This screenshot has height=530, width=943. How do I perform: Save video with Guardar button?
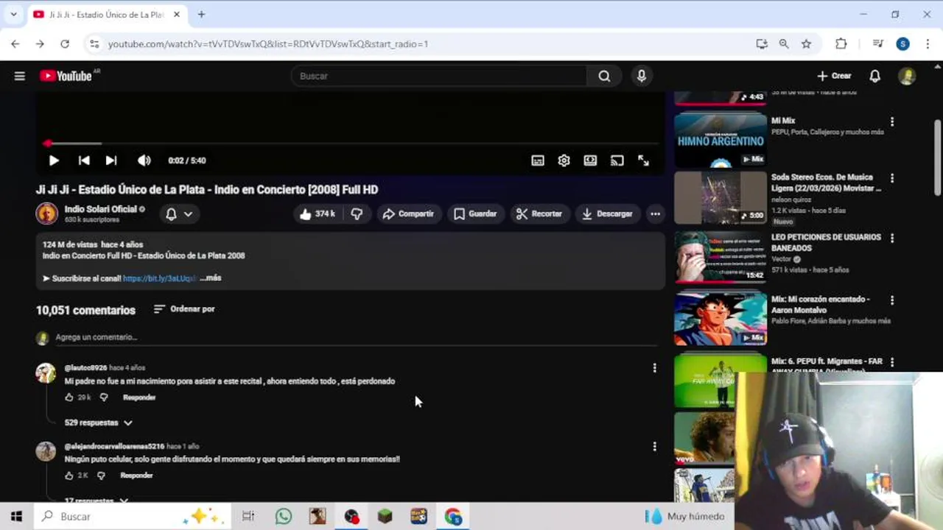coord(475,214)
